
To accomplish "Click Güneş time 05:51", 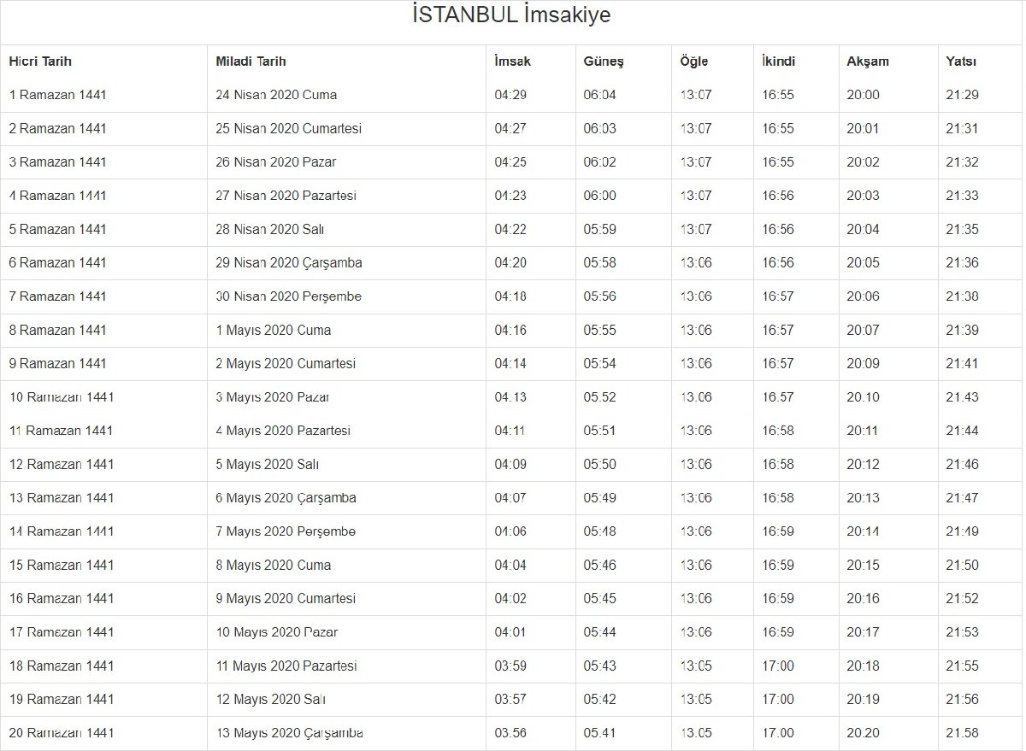I will pyautogui.click(x=599, y=431).
